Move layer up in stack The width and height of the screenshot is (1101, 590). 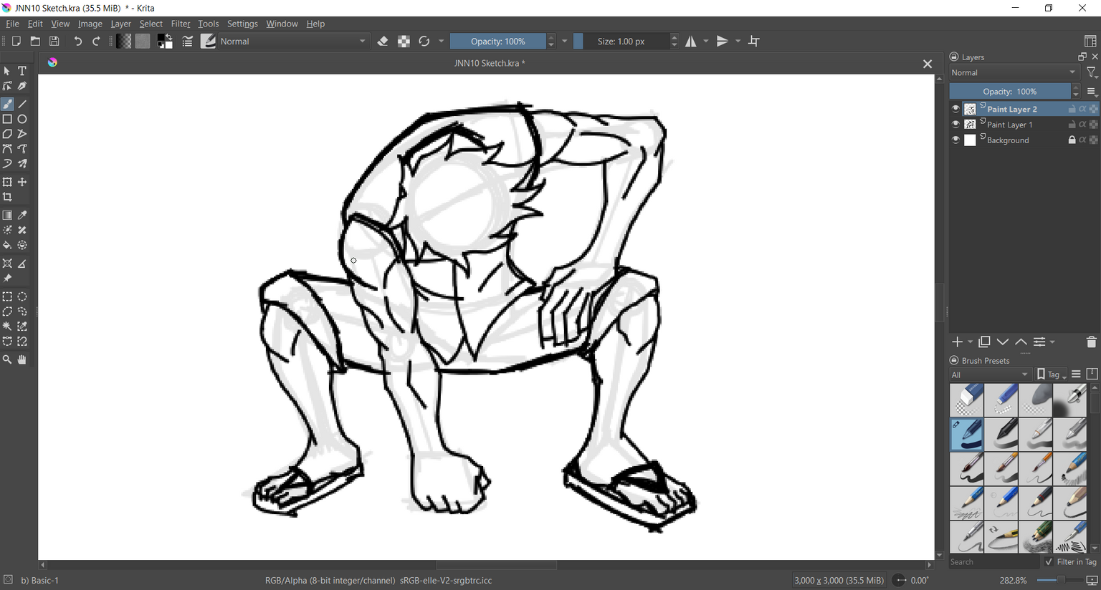pyautogui.click(x=1021, y=342)
